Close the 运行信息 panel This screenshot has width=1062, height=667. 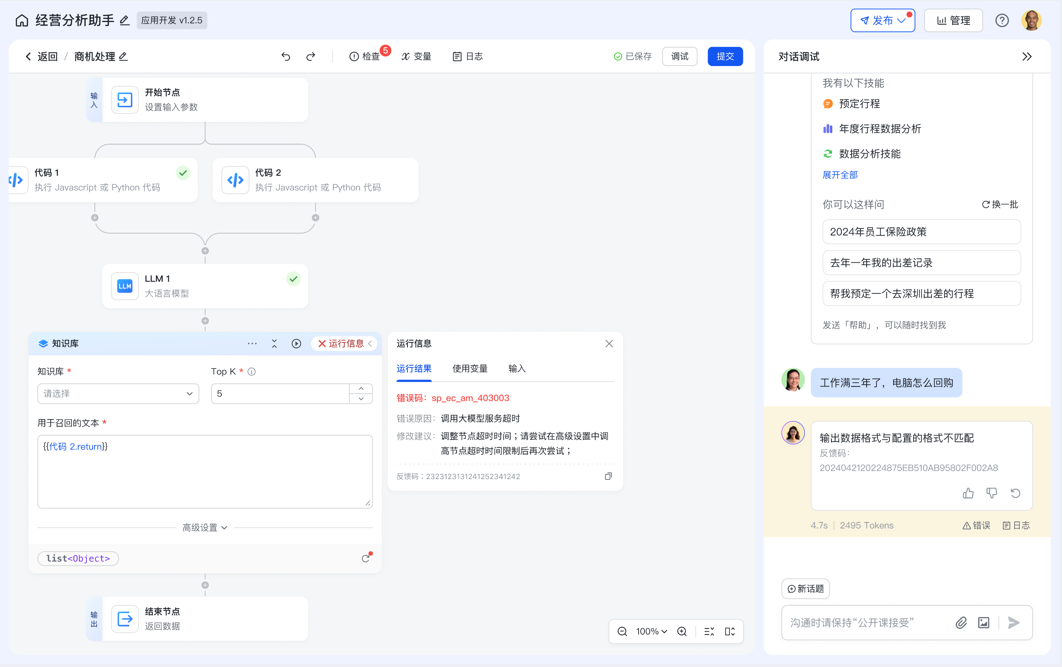coord(609,343)
